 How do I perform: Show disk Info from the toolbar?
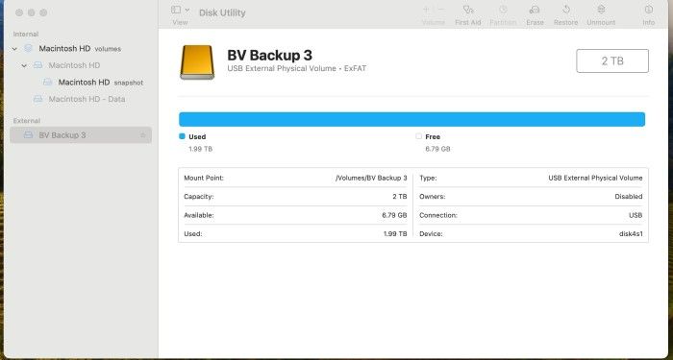pyautogui.click(x=649, y=10)
